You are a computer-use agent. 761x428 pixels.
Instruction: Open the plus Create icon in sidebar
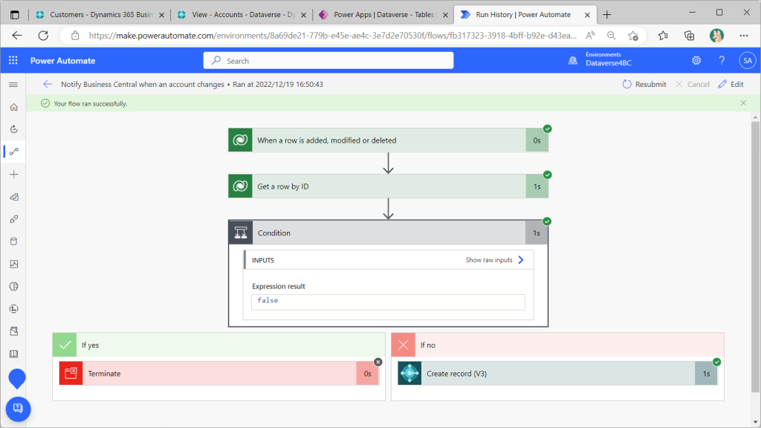click(x=14, y=175)
